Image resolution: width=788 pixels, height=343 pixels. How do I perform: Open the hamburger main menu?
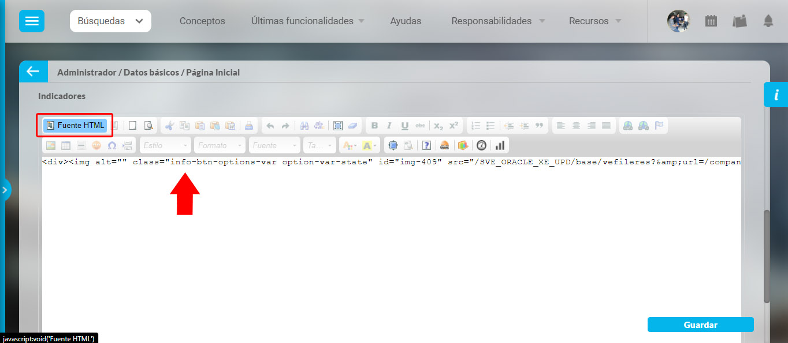click(x=32, y=21)
